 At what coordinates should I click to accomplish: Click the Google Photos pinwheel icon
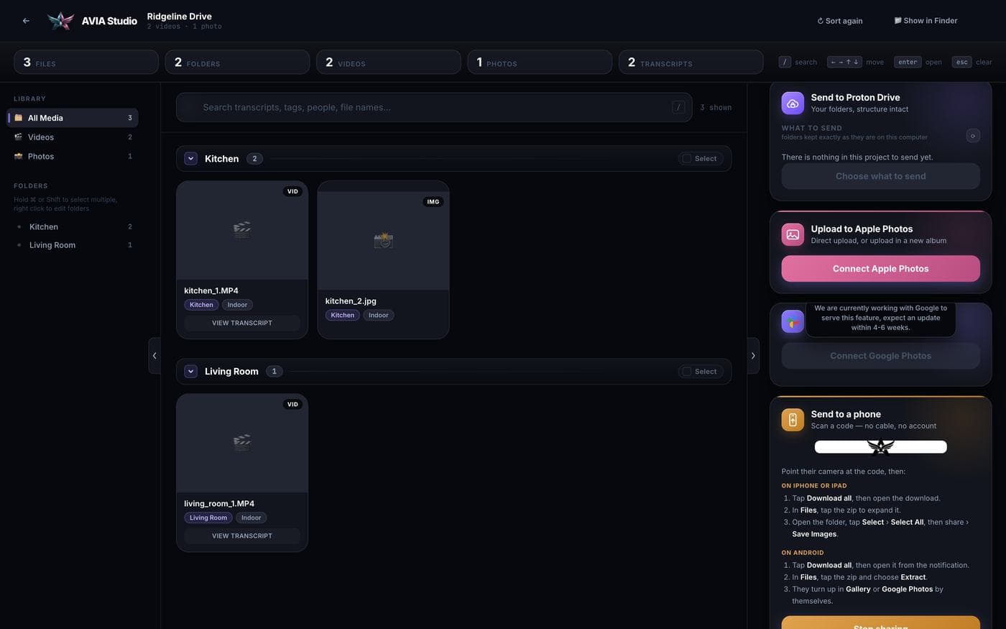point(793,322)
